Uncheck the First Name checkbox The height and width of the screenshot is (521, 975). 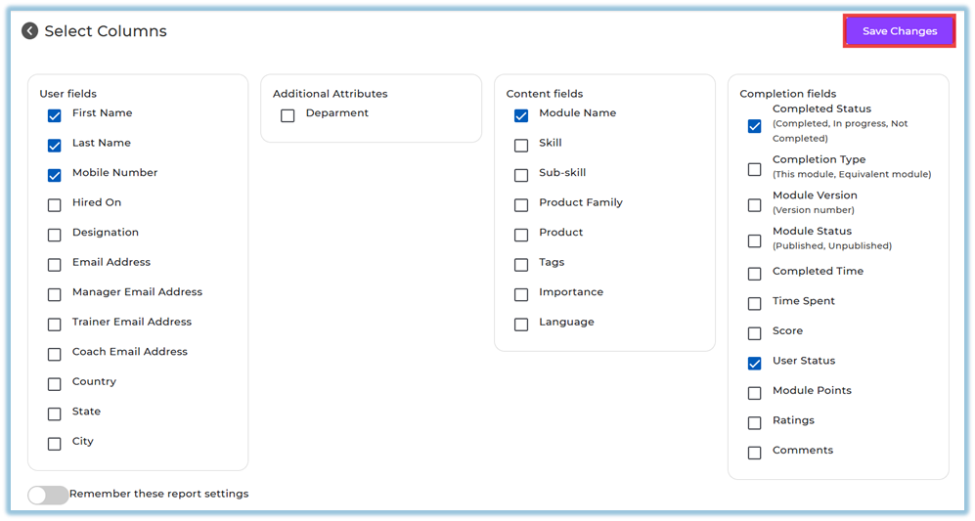pos(55,115)
